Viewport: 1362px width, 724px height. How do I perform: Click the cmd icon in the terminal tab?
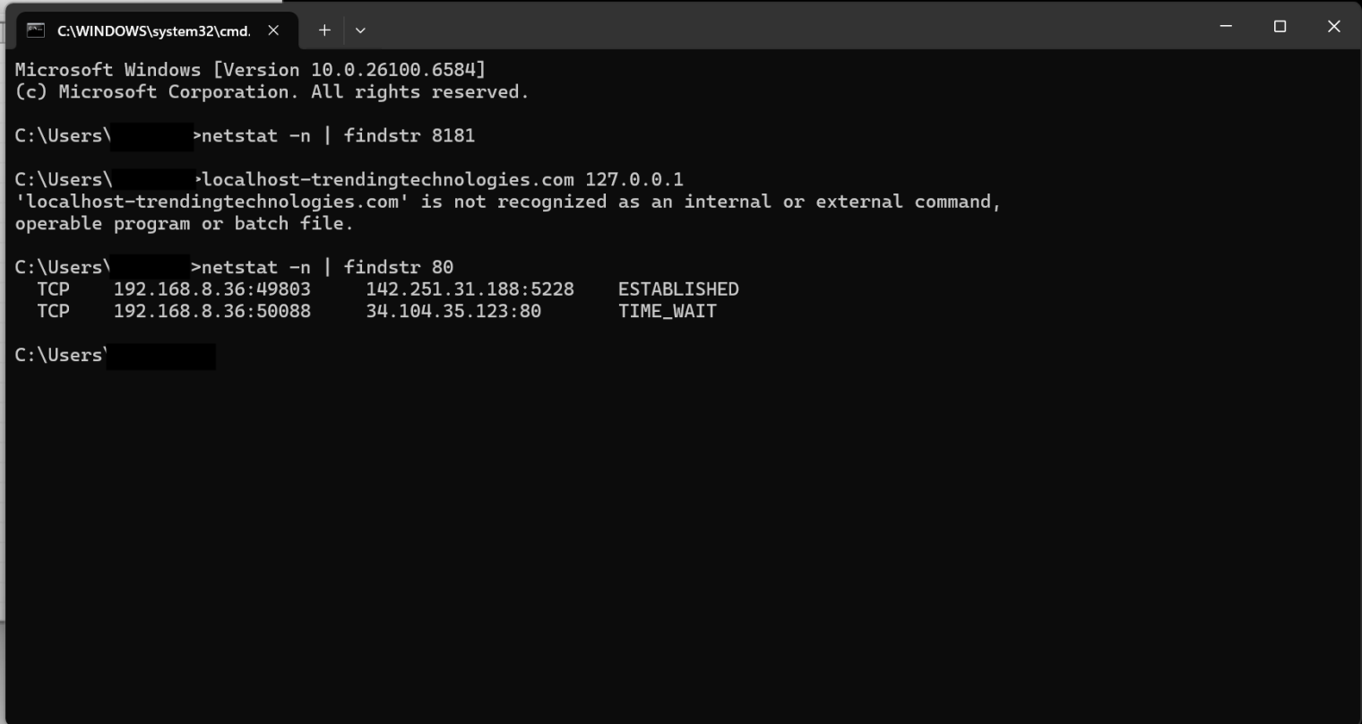coord(36,30)
